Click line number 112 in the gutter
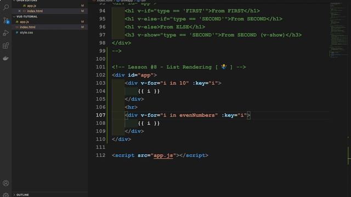This screenshot has width=351, height=197. 100,155
